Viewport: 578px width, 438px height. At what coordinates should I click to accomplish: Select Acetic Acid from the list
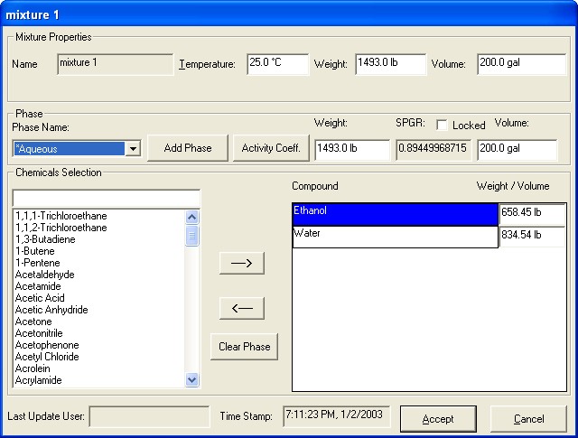tap(40, 298)
